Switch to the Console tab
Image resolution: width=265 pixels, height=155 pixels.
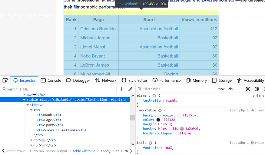tap(51, 81)
